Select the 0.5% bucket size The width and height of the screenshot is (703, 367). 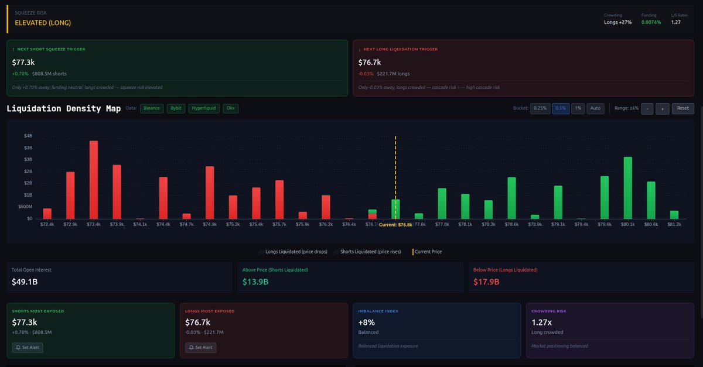[561, 108]
